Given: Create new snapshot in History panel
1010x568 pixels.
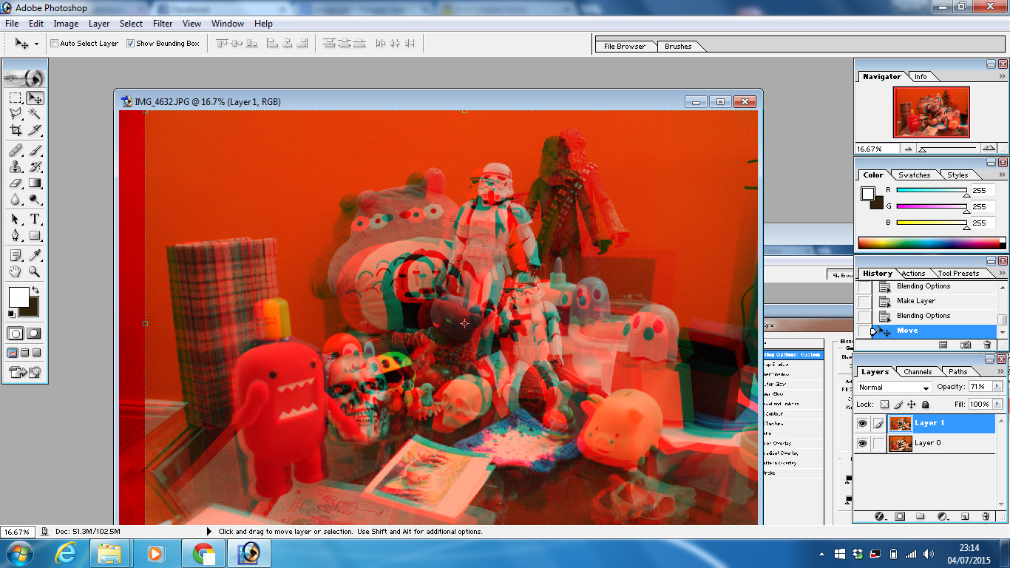Looking at the screenshot, I should (966, 345).
